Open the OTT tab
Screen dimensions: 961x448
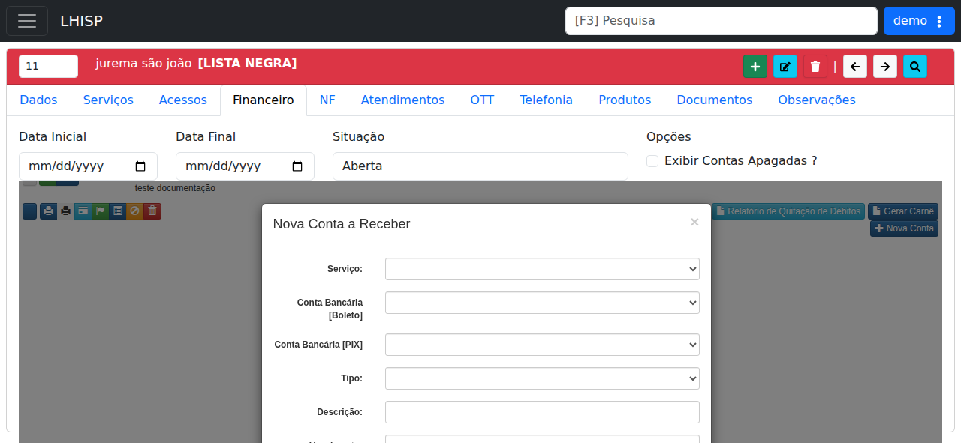click(x=482, y=100)
